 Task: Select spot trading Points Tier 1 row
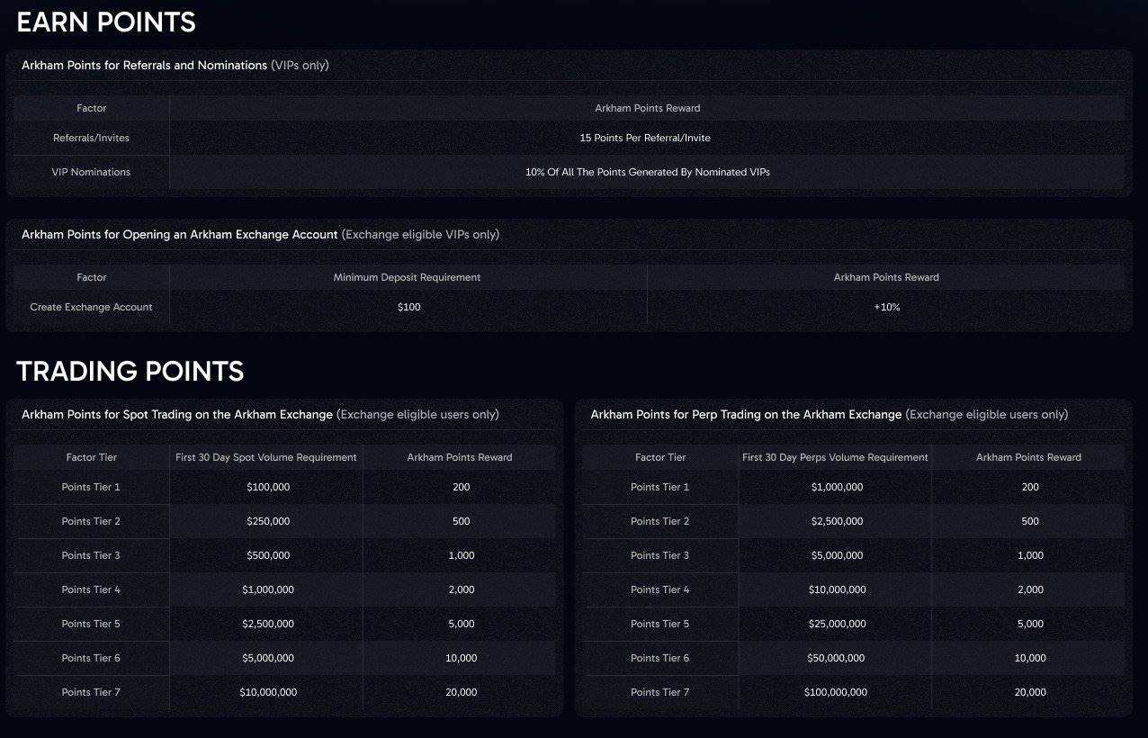284,487
